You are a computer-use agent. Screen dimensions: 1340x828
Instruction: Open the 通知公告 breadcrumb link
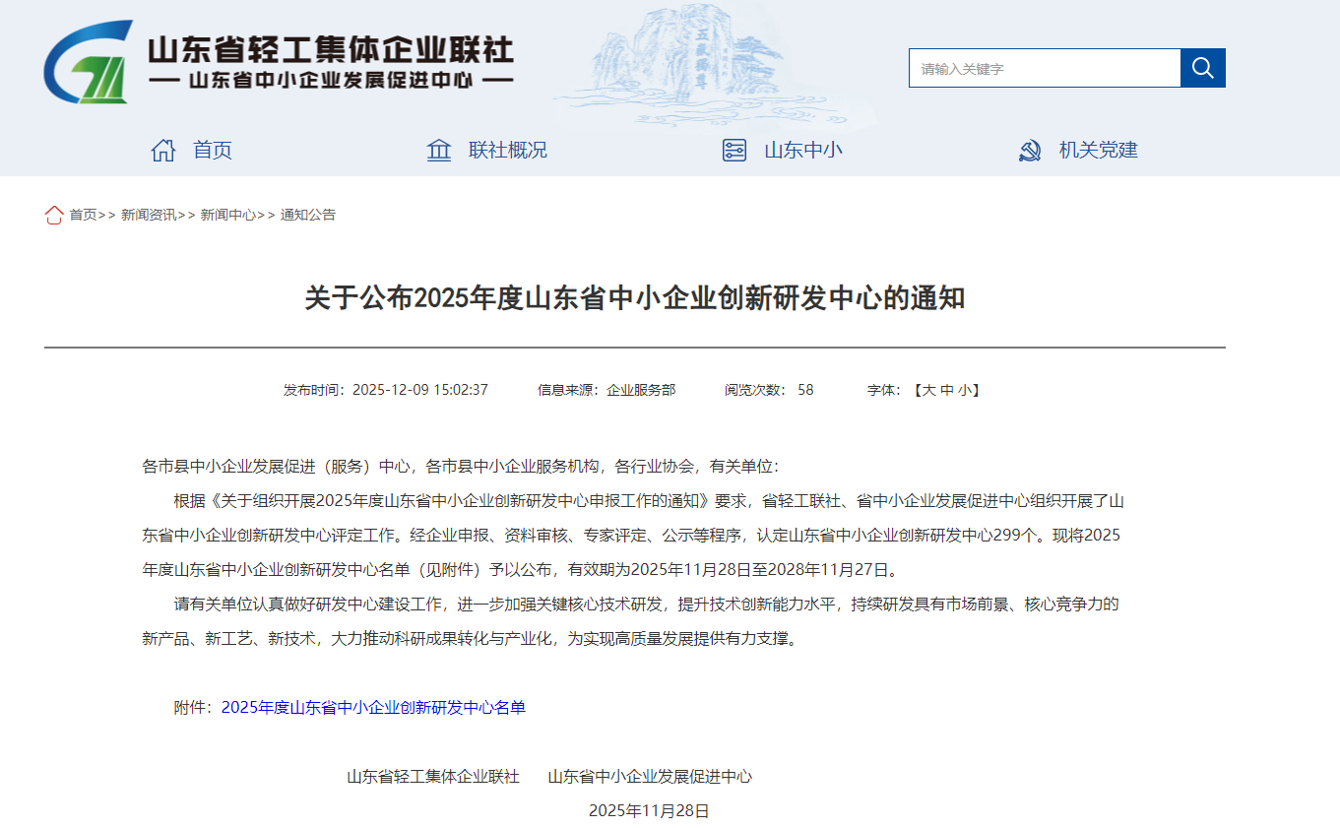click(x=308, y=215)
